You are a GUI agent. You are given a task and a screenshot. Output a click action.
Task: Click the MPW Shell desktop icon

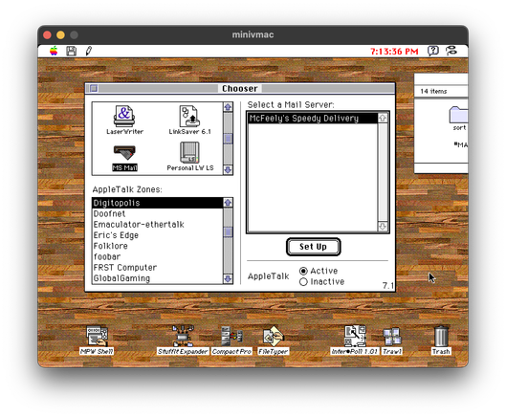97,340
